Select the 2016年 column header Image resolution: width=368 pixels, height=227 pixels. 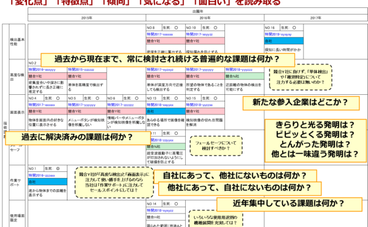[x=205, y=18]
